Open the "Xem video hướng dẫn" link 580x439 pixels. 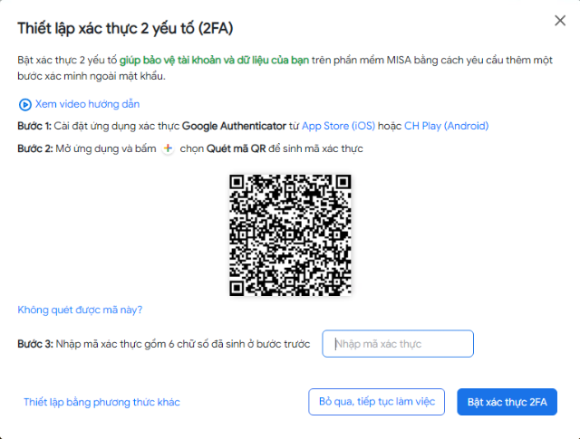pyautogui.click(x=87, y=104)
